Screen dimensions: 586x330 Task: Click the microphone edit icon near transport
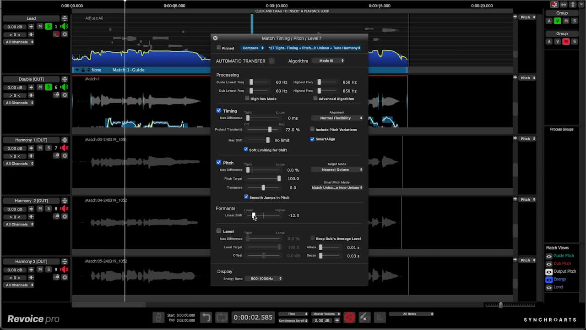pos(364,317)
